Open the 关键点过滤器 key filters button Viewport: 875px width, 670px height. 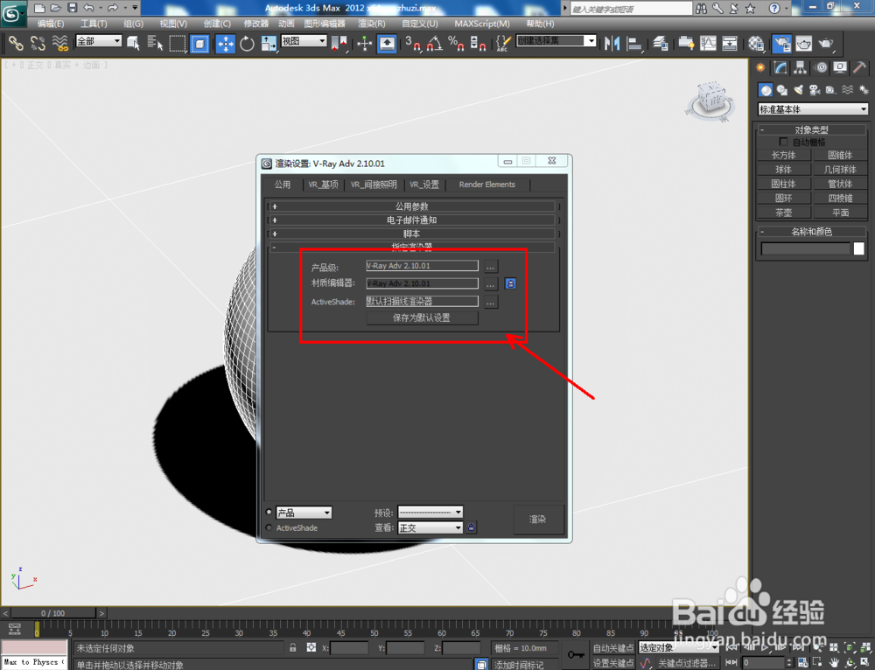[687, 663]
